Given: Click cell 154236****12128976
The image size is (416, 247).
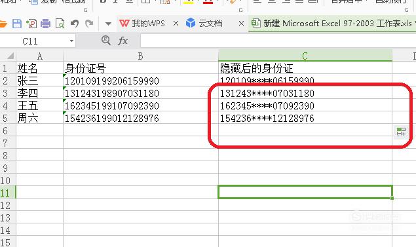Looking at the screenshot, I should [x=305, y=118].
